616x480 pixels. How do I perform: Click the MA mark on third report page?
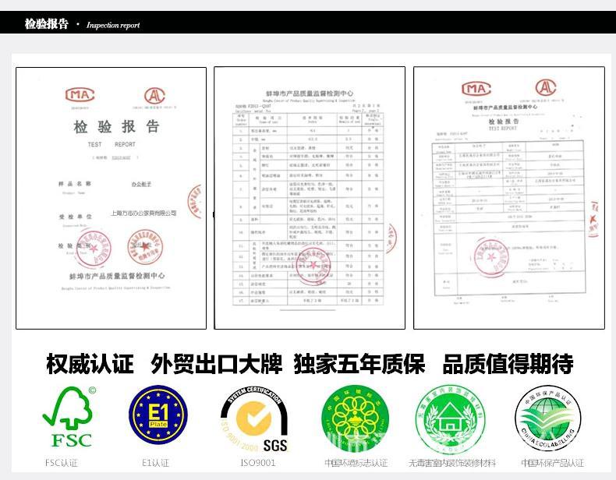(x=476, y=89)
